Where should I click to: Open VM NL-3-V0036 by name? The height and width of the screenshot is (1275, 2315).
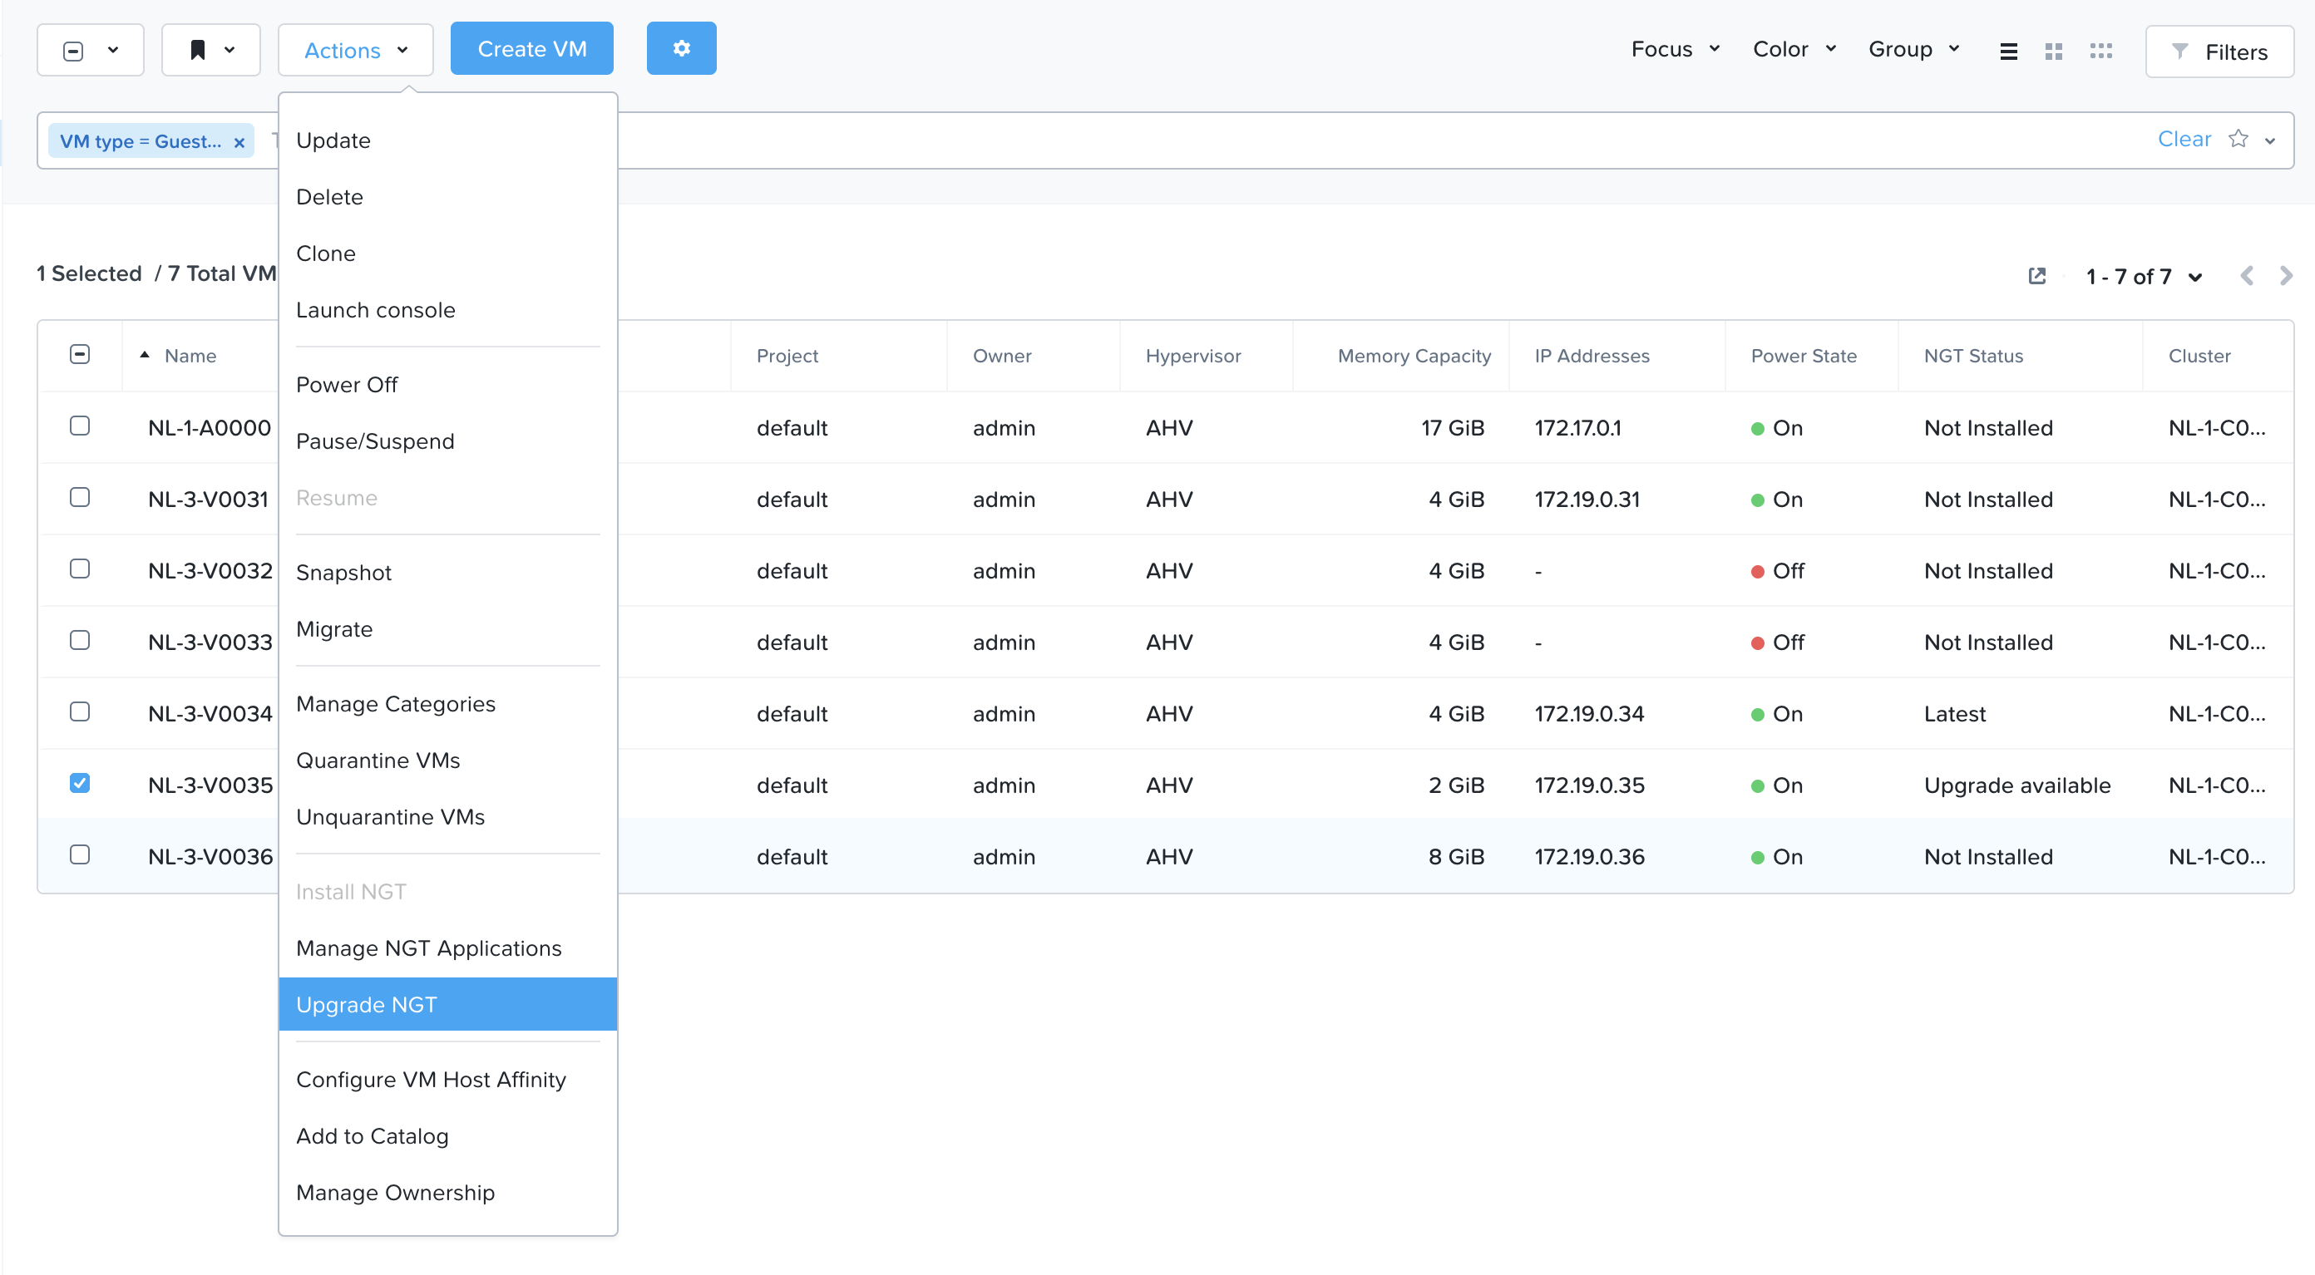(x=210, y=856)
